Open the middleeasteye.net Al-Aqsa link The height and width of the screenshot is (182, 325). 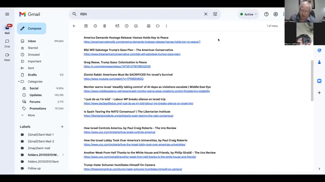(x=147, y=91)
